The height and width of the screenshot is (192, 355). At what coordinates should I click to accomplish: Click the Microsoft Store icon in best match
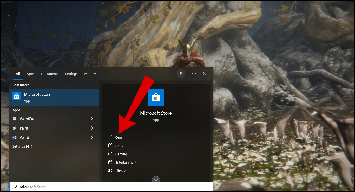[17, 97]
